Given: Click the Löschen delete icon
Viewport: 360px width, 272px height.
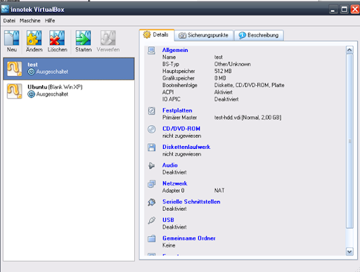Looking at the screenshot, I should coord(57,38).
